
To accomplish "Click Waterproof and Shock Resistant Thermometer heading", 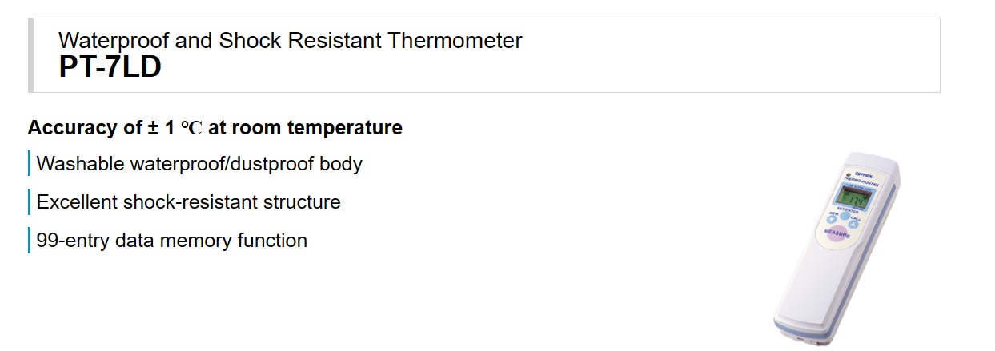I will [x=291, y=40].
